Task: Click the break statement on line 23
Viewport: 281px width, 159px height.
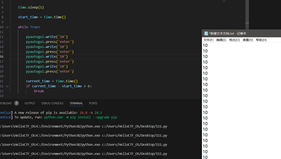Action: (x=39, y=91)
